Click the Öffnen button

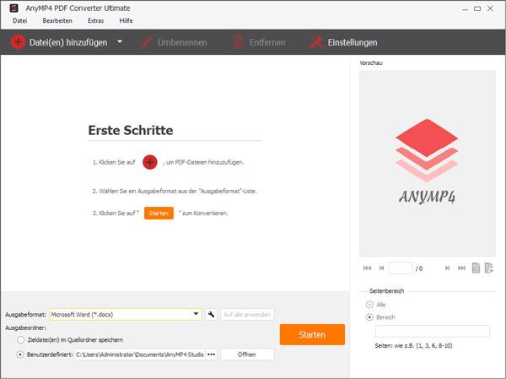coord(247,355)
